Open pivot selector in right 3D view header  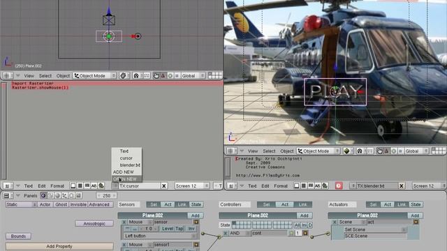point(361,151)
